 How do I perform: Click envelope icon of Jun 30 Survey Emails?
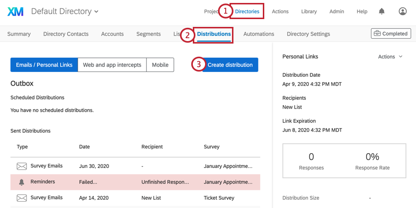coord(22,166)
